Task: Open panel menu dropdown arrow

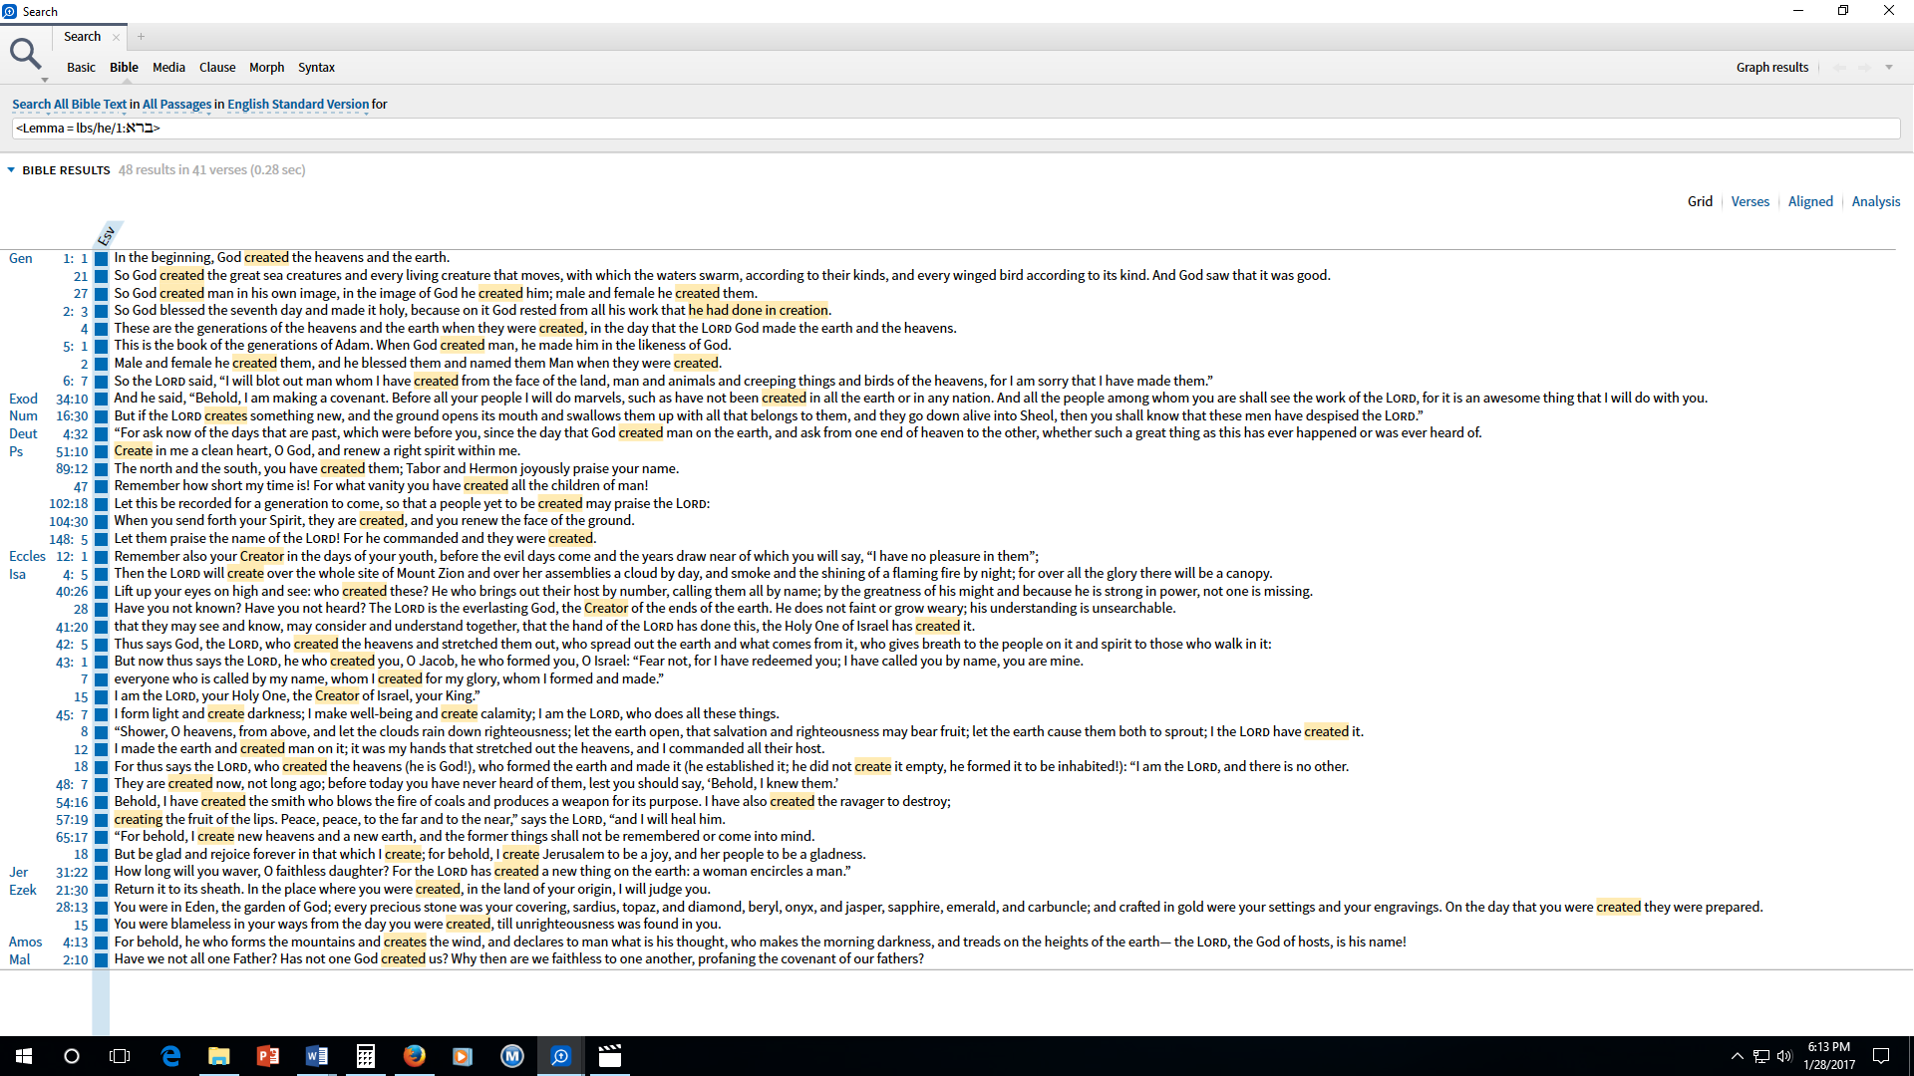Action: 1888,68
